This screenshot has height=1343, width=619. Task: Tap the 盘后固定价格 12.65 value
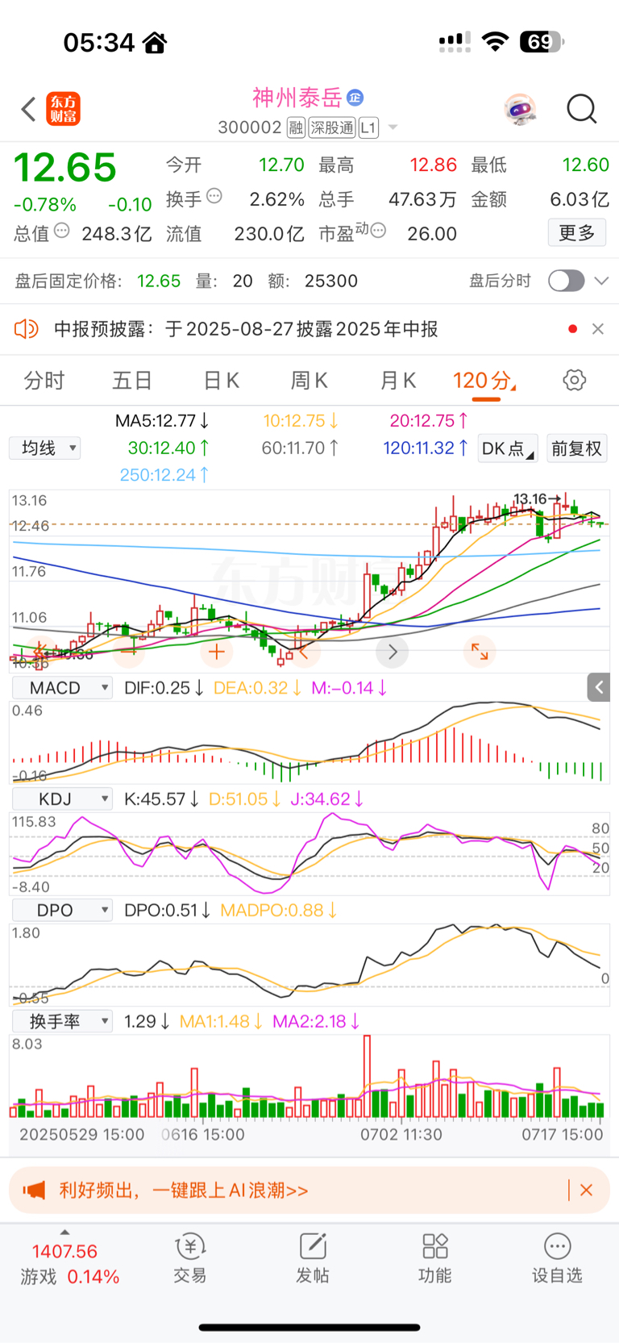(159, 281)
